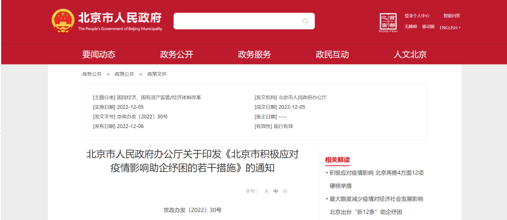
Task: Set font size to 小 (small)
Action: click(284, 191)
